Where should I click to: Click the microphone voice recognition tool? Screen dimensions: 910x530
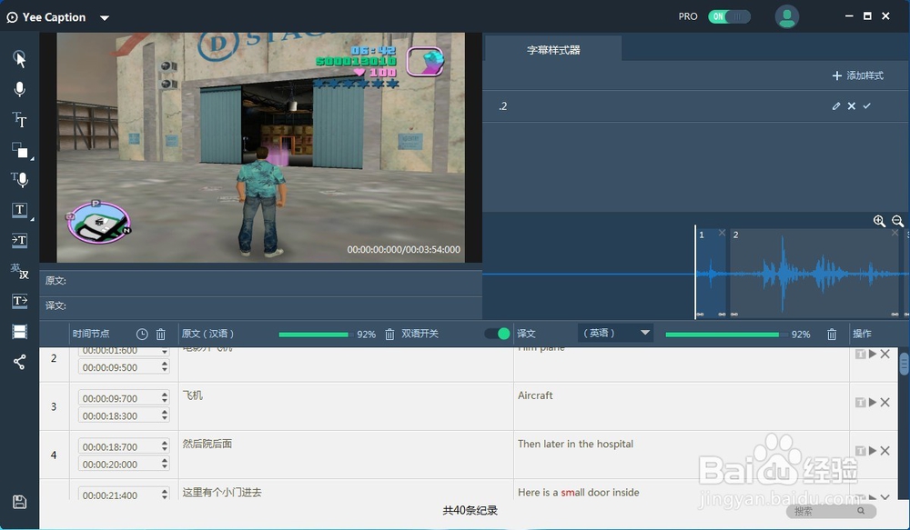point(20,89)
